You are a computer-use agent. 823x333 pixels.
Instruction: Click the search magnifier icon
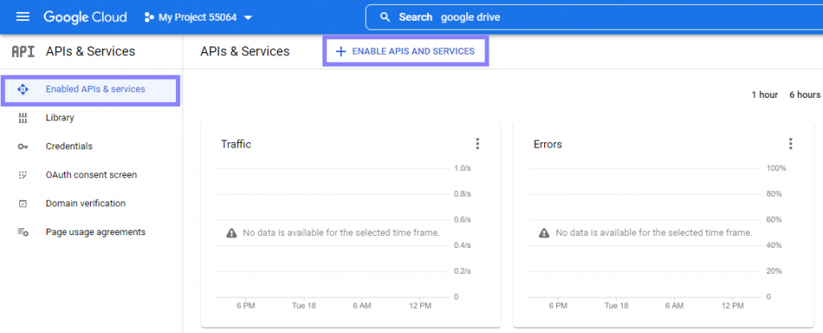[x=385, y=18]
